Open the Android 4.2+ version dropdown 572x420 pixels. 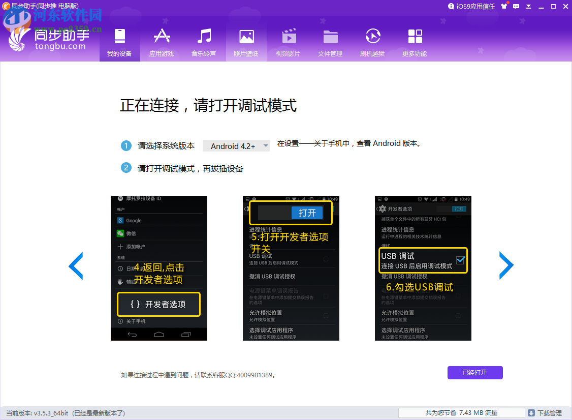pos(236,145)
